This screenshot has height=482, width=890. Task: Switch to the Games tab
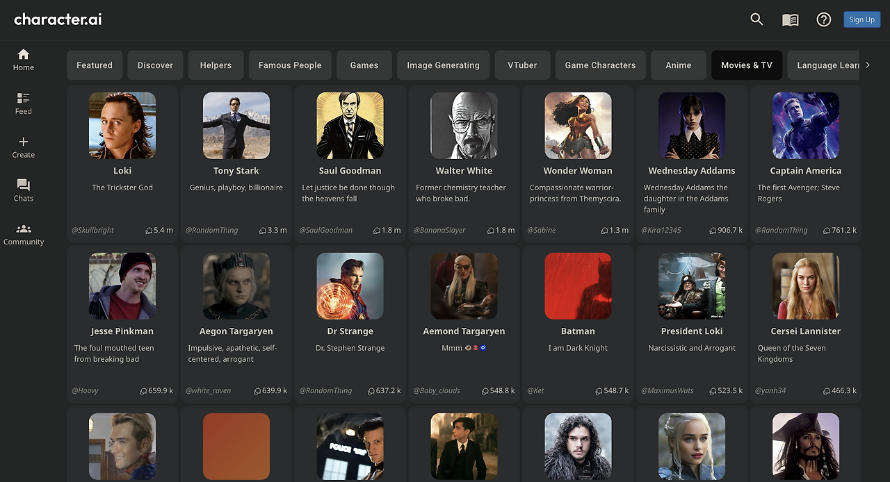[364, 65]
